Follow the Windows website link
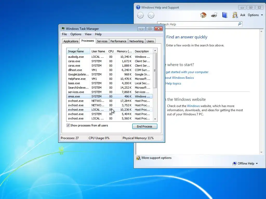Screen dimensions: 266x199 193,106
